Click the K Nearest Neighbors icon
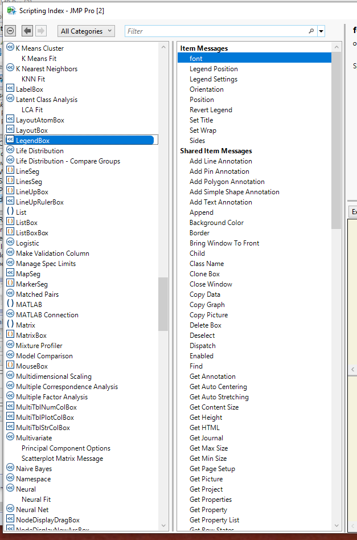The width and height of the screenshot is (357, 540). [x=10, y=68]
